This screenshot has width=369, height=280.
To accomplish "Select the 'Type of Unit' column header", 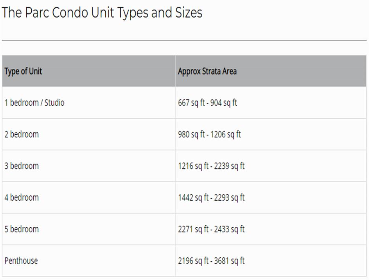I will [23, 71].
